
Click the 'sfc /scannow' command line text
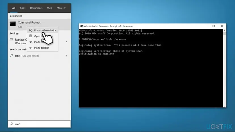tap(117, 39)
